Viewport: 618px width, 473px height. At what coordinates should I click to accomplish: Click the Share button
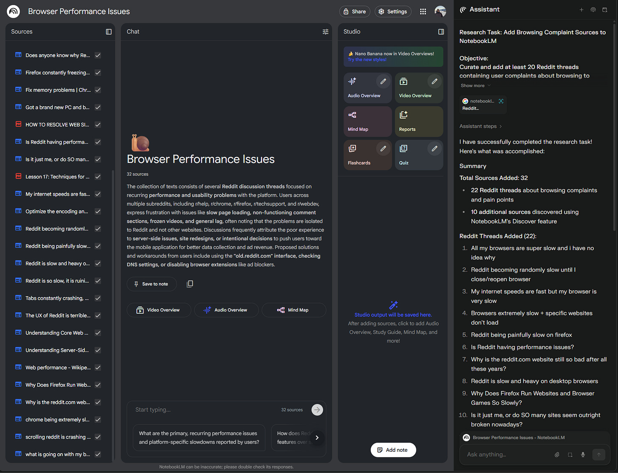pos(355,11)
